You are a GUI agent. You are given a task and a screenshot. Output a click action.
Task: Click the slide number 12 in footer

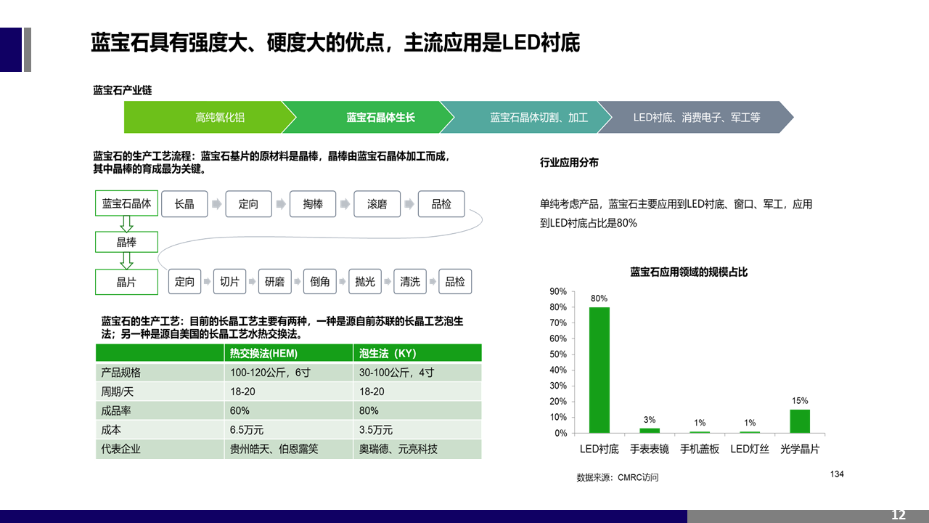coord(898,515)
